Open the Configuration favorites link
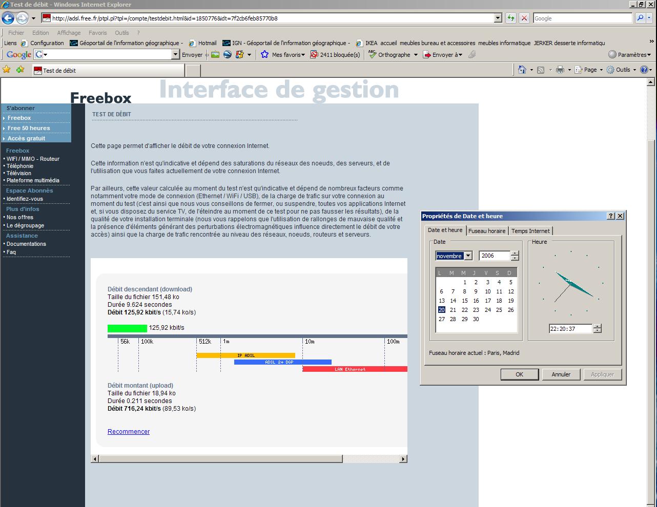 [x=43, y=43]
